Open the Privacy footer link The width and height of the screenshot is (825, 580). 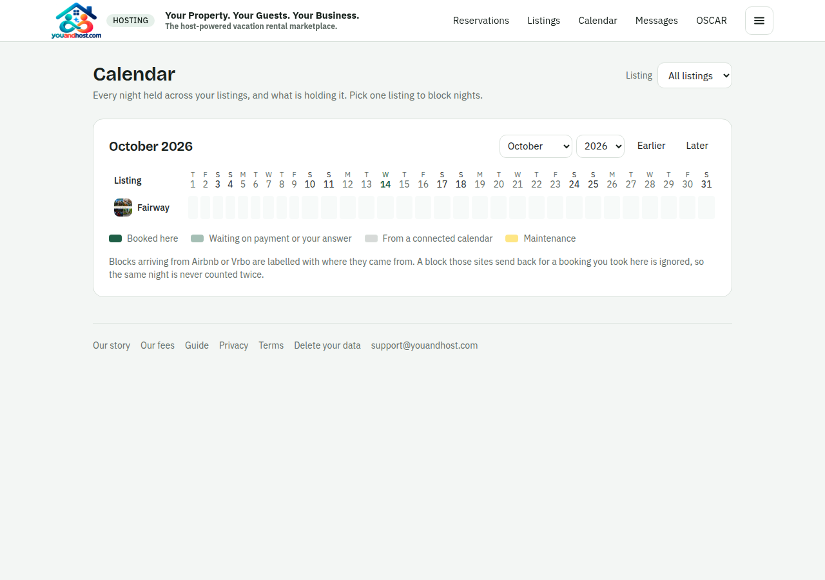click(233, 345)
